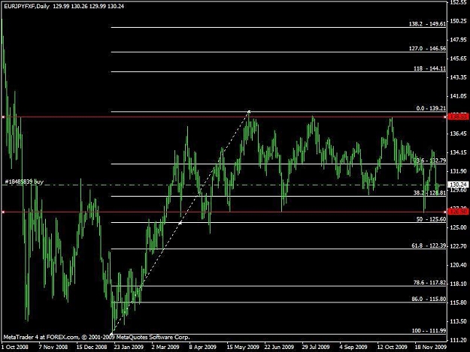Click the lower red price tag on the price axis

tap(458, 212)
